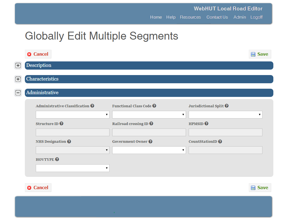This screenshot has height=223, width=287.
Task: Focus the CountStationID input field
Action: (226, 150)
